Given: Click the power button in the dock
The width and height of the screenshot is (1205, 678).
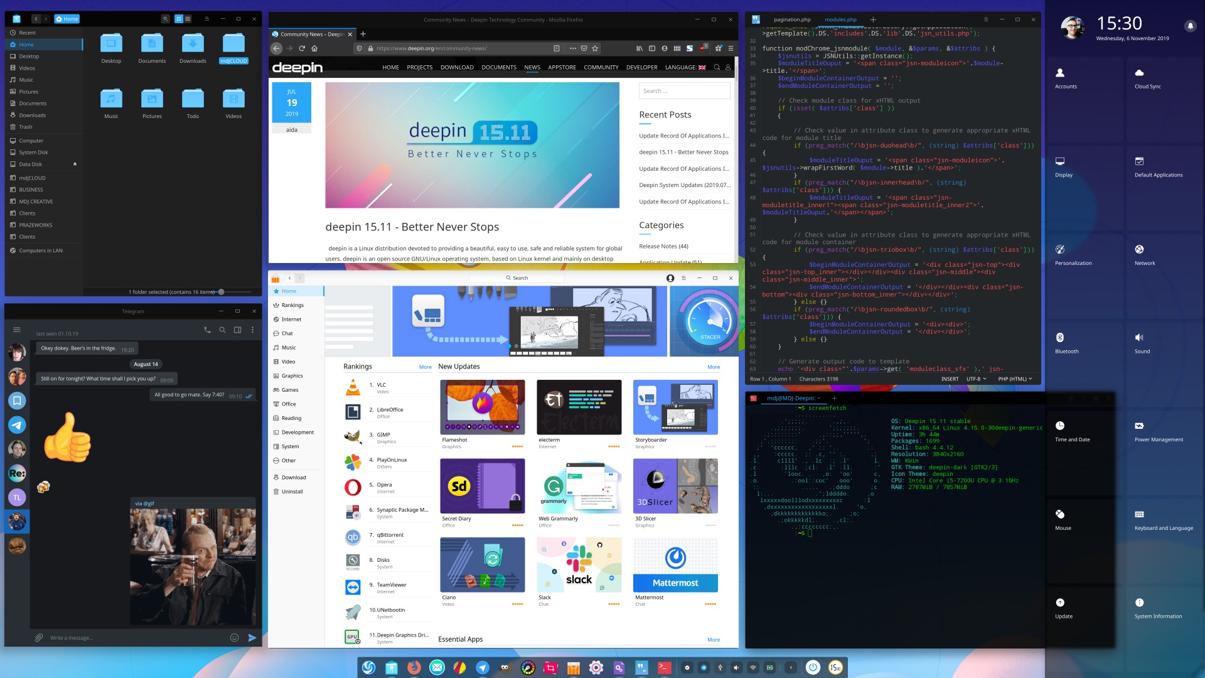Looking at the screenshot, I should 813,667.
